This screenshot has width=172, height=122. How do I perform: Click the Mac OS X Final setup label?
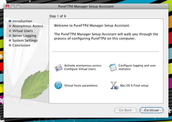point(134,86)
